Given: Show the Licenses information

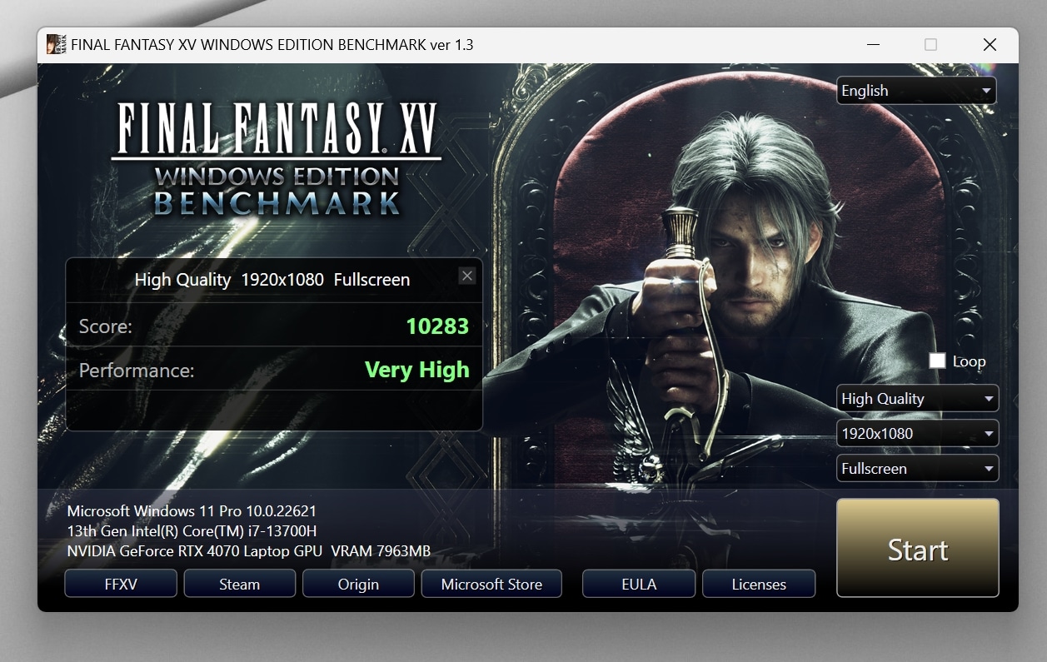Looking at the screenshot, I should coord(759,584).
